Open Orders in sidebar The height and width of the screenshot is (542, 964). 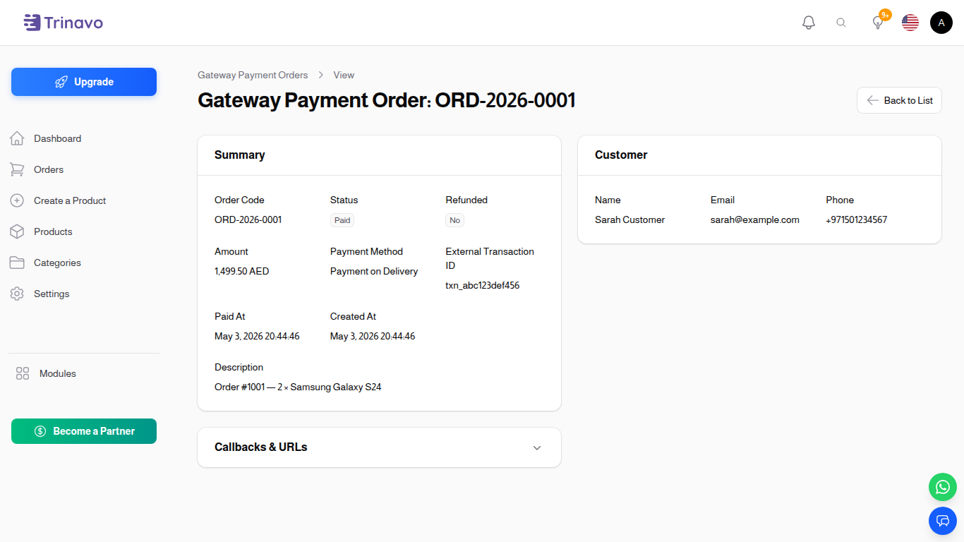click(x=49, y=169)
